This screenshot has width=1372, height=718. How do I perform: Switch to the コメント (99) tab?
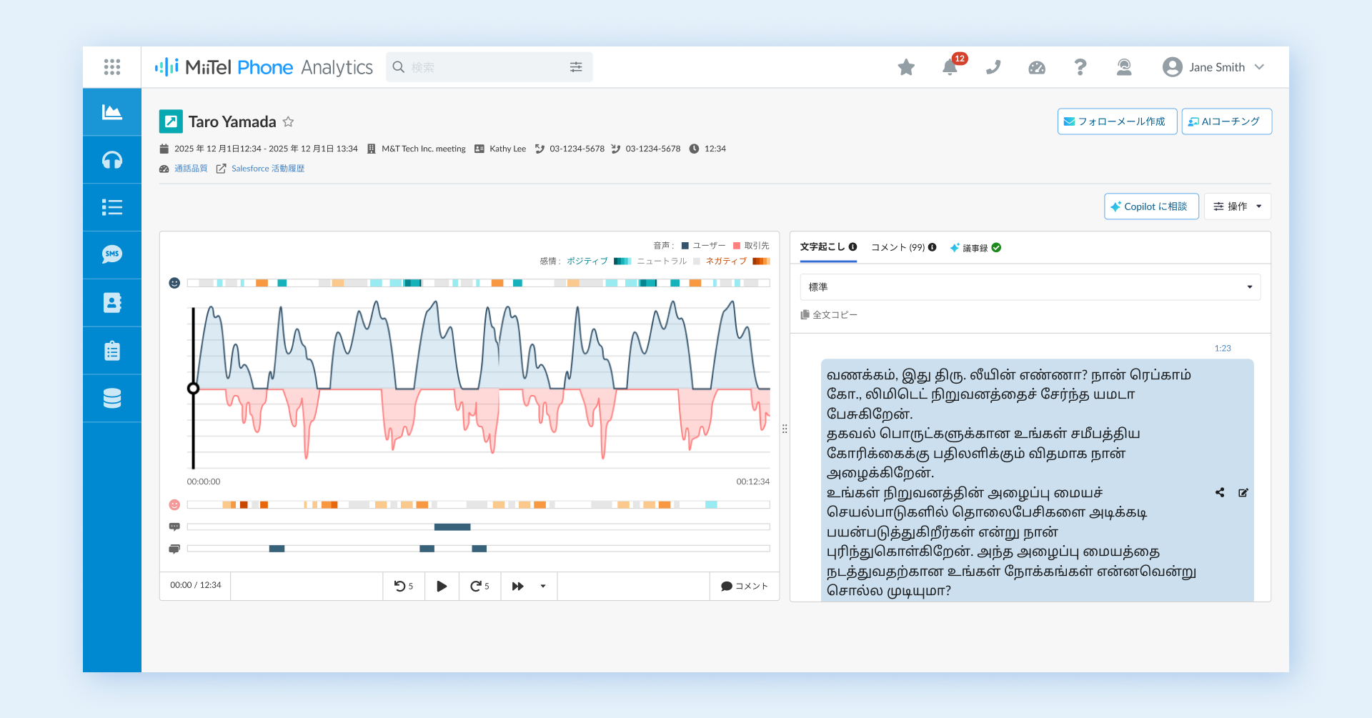(x=903, y=247)
